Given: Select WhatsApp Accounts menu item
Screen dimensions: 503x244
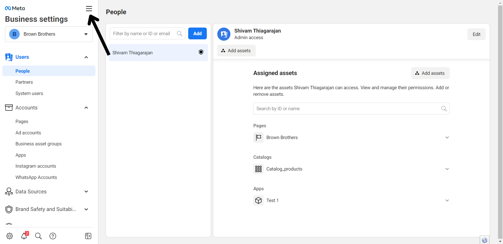Looking at the screenshot, I should pos(36,177).
